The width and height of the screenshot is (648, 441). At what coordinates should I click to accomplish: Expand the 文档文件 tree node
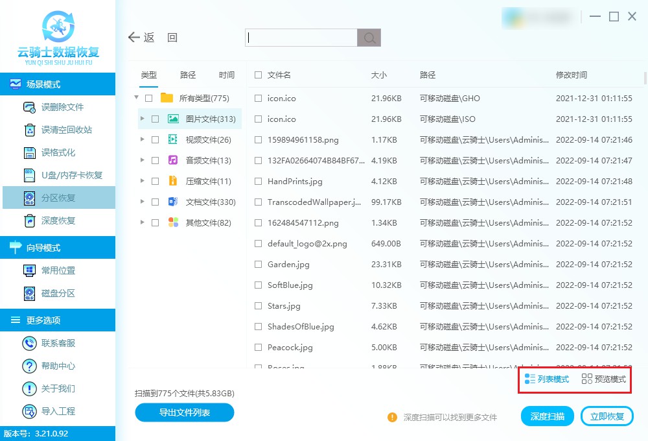pos(142,202)
